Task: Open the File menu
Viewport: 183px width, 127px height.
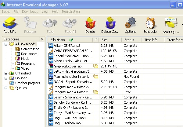Action: tap(16, 12)
